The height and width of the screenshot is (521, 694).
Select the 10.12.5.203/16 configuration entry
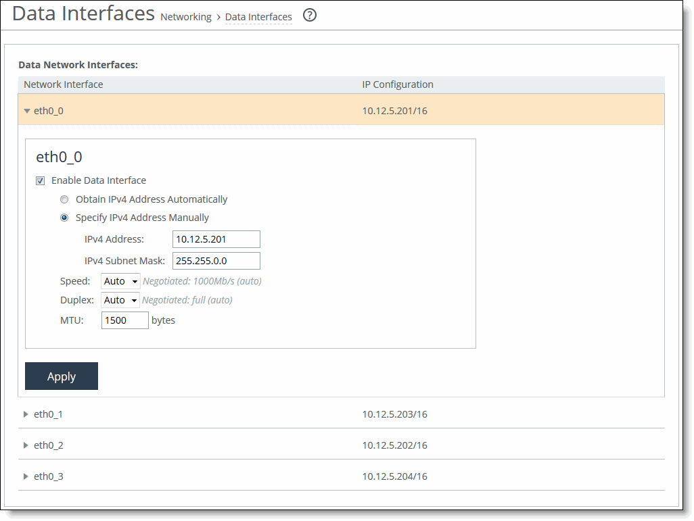point(394,414)
